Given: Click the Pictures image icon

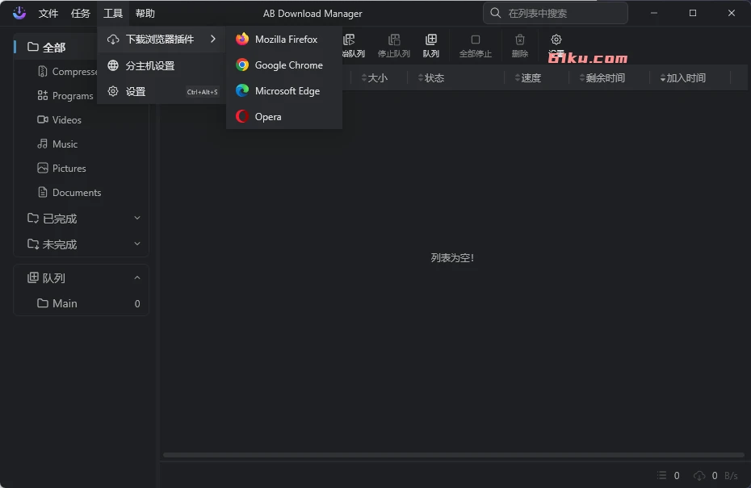Looking at the screenshot, I should click(x=43, y=168).
